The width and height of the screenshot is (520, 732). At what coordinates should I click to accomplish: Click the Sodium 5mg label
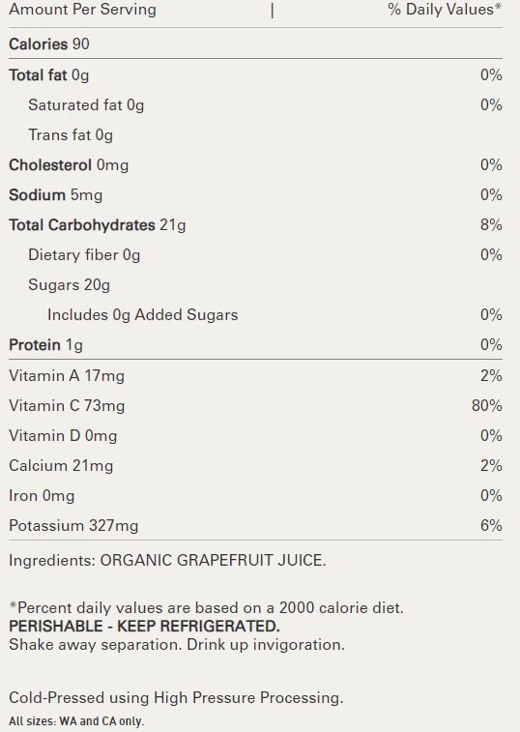55,195
